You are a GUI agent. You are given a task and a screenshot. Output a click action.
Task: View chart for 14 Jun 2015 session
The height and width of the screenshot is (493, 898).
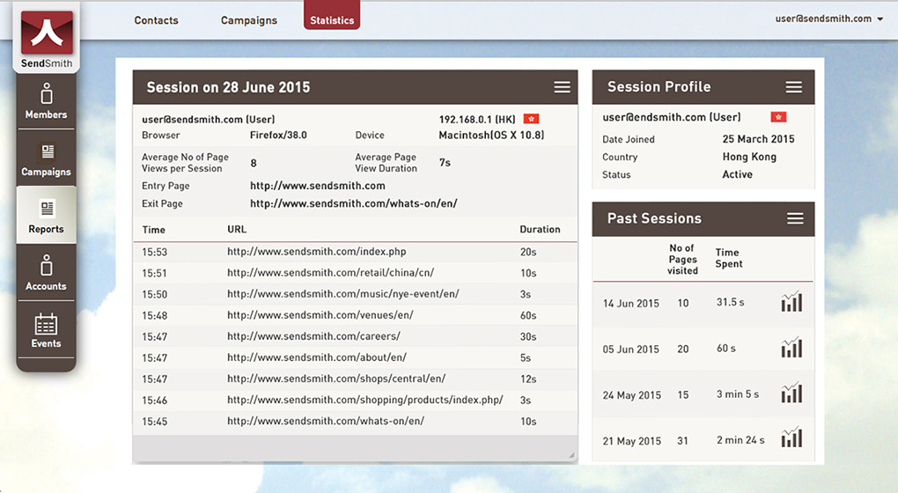pos(791,302)
